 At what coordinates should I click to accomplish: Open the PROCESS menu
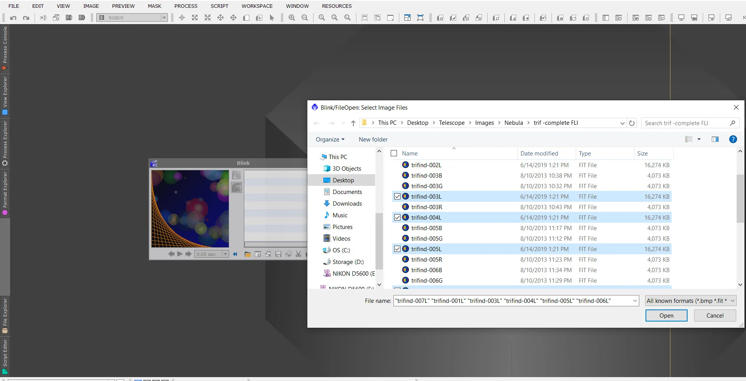click(x=186, y=6)
